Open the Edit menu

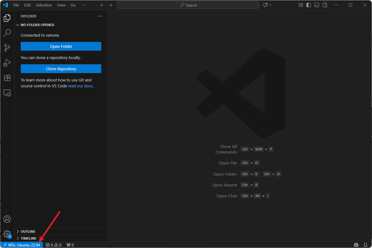27,5
